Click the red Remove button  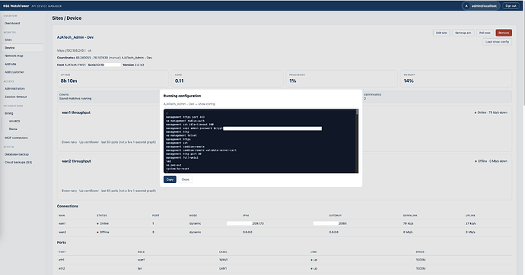click(504, 33)
